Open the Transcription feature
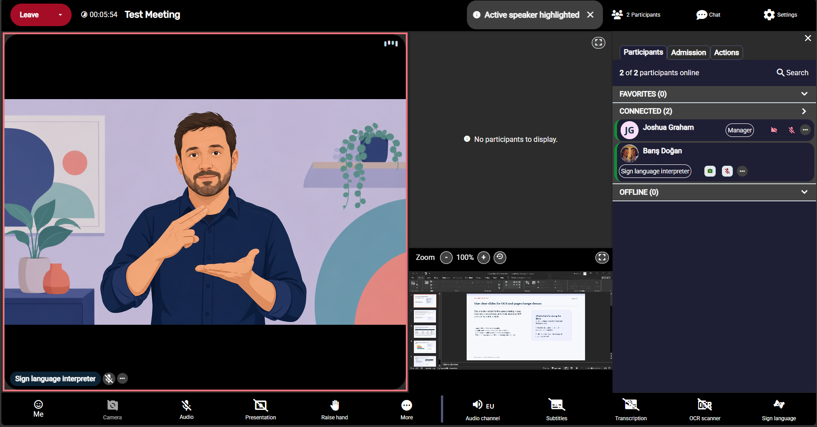Screen dimensions: 817x427 point(631,409)
